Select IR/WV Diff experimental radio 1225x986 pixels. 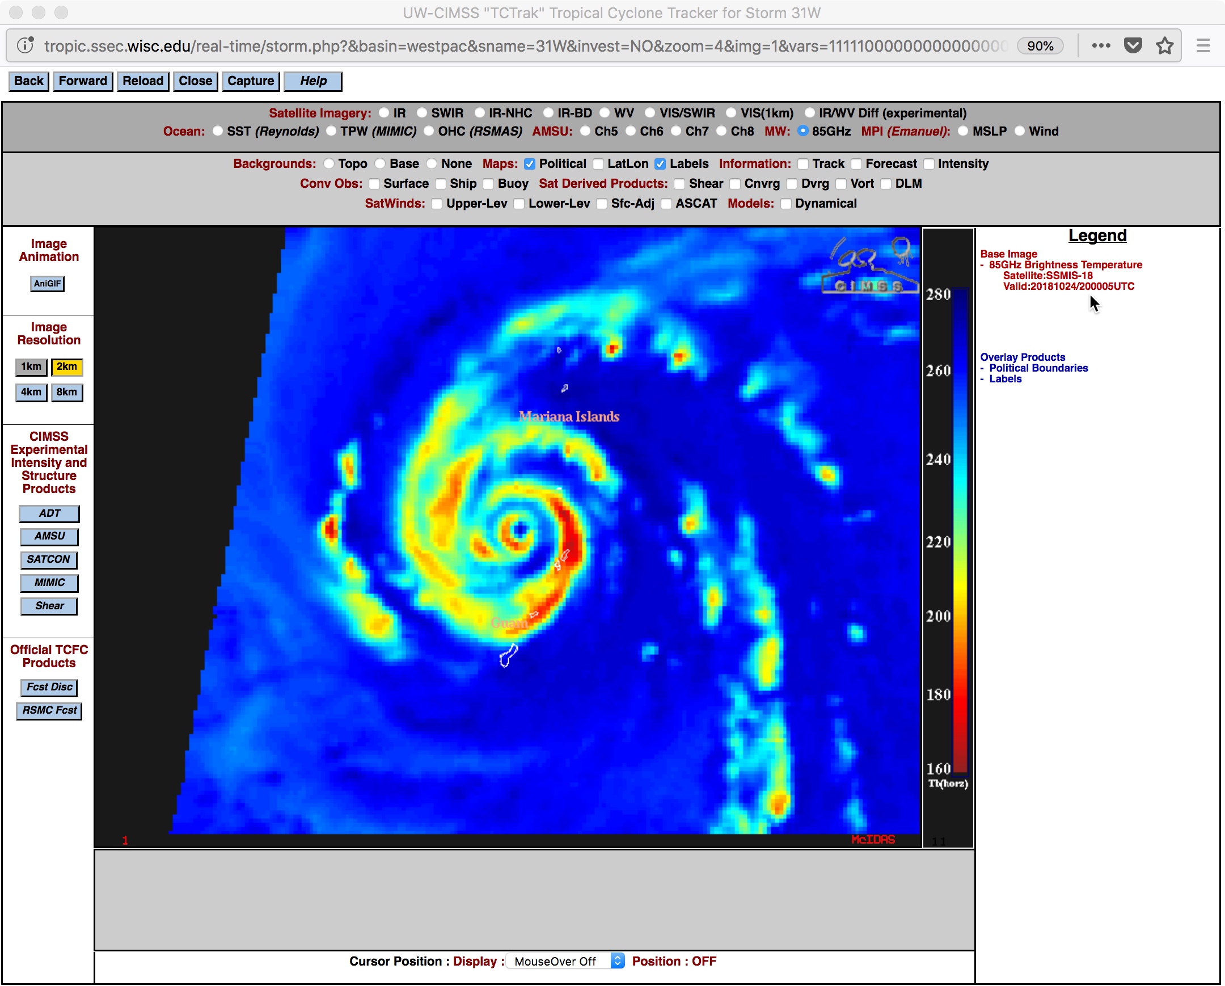pos(810,113)
